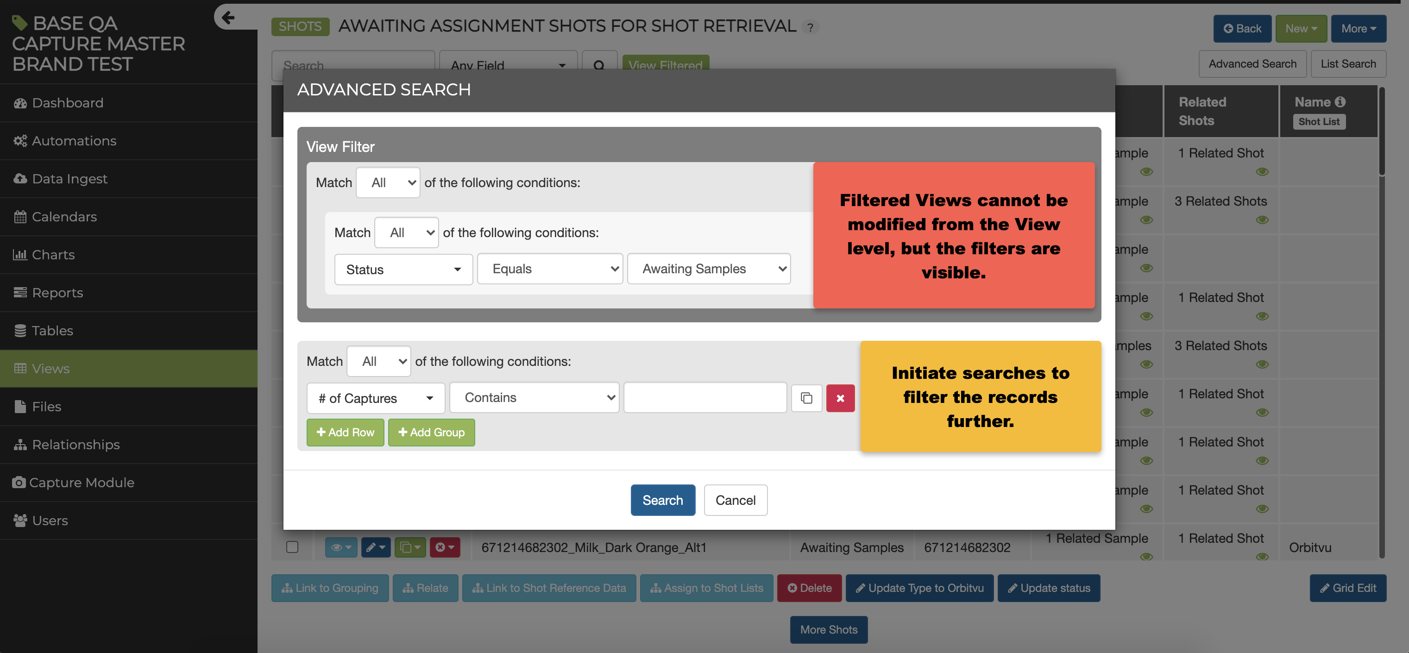Go to Dashboard in sidebar
Image resolution: width=1409 pixels, height=653 pixels.
point(67,103)
